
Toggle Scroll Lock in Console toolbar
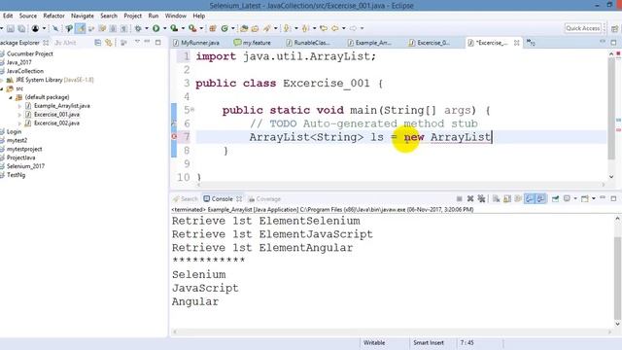507,198
